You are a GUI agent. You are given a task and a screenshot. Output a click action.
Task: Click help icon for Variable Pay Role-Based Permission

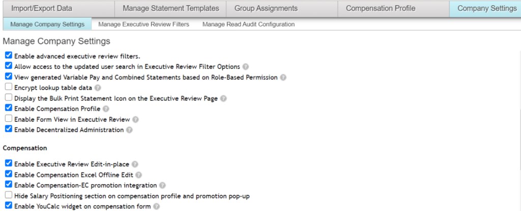(283, 78)
